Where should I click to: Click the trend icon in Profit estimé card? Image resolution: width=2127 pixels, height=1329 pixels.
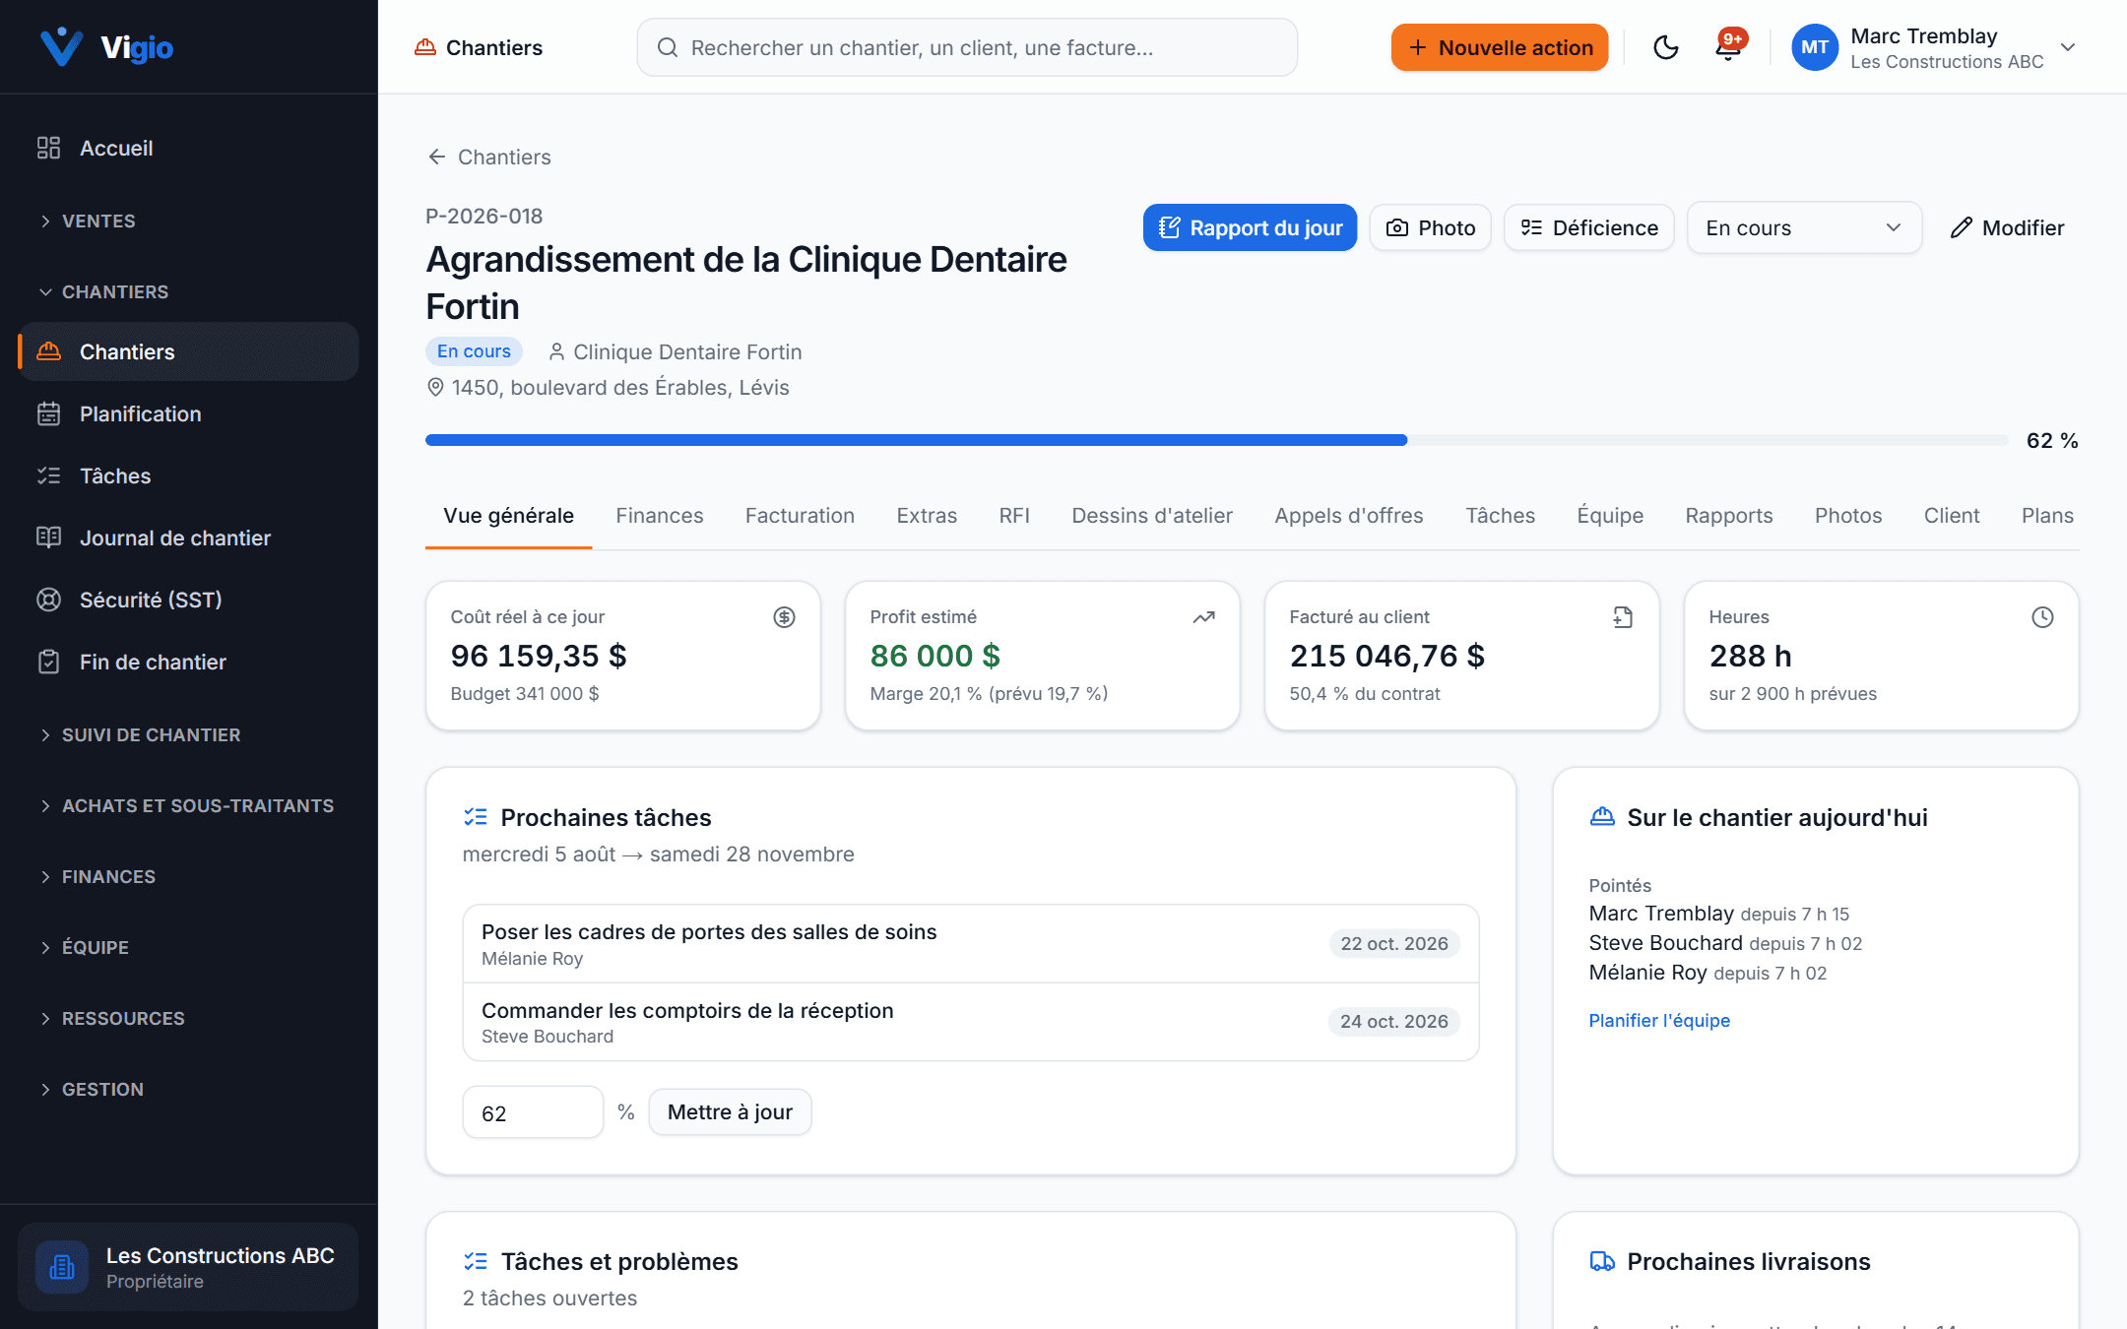coord(1203,617)
